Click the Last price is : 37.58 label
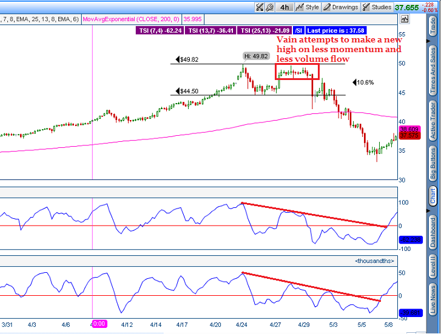441x334 pixels. (335, 30)
